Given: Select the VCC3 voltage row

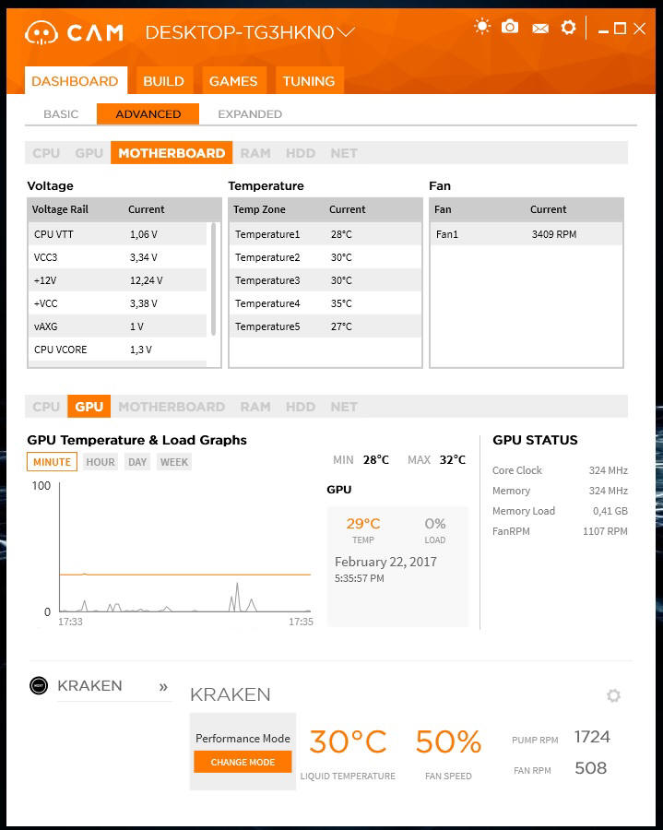Looking at the screenshot, I should click(x=117, y=257).
